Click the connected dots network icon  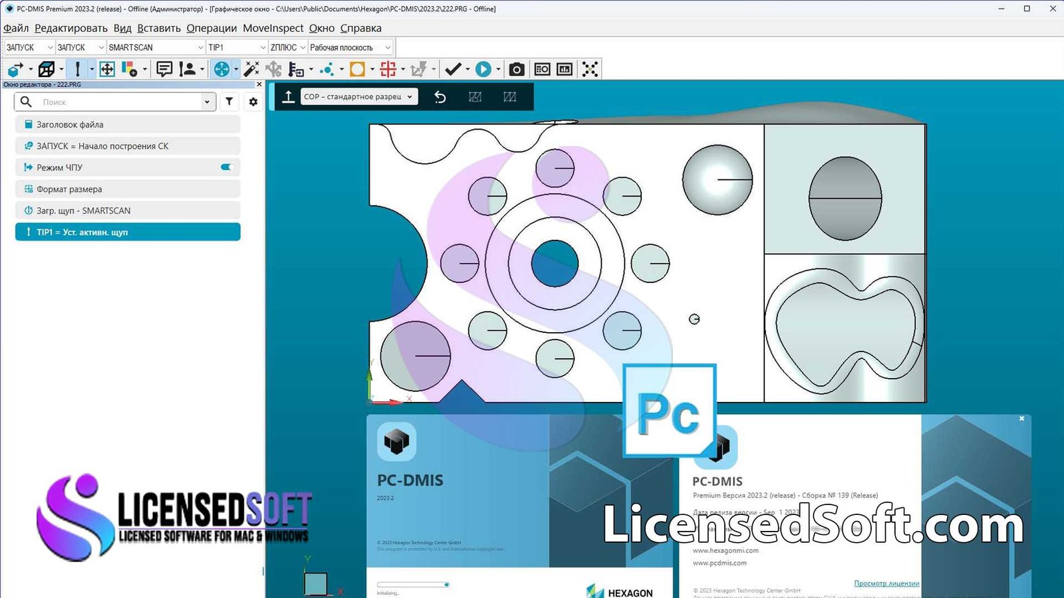click(x=590, y=69)
